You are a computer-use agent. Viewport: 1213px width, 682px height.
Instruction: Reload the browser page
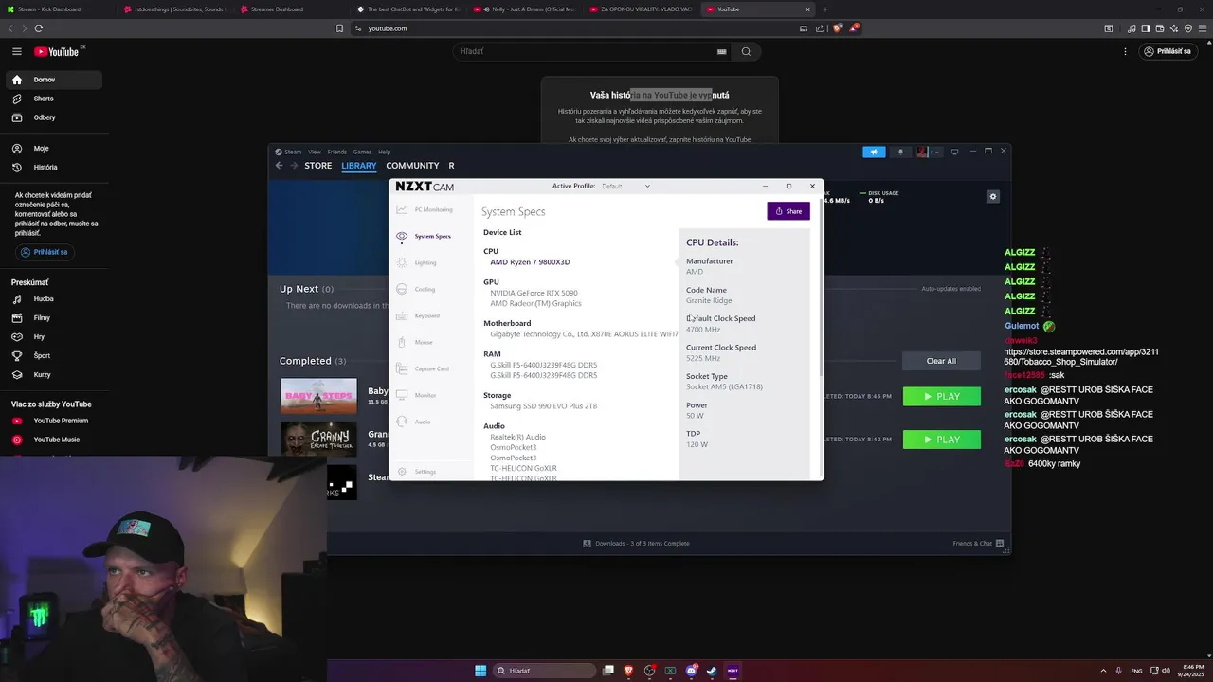(x=39, y=28)
